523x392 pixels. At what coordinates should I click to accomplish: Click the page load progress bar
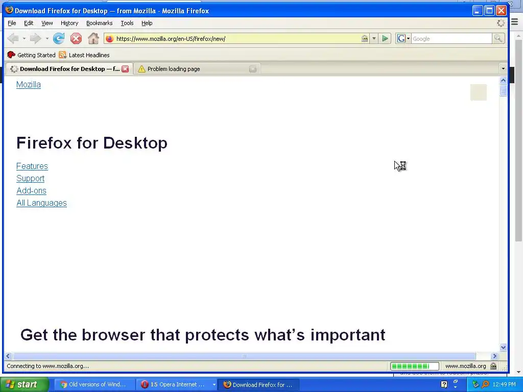(415, 366)
